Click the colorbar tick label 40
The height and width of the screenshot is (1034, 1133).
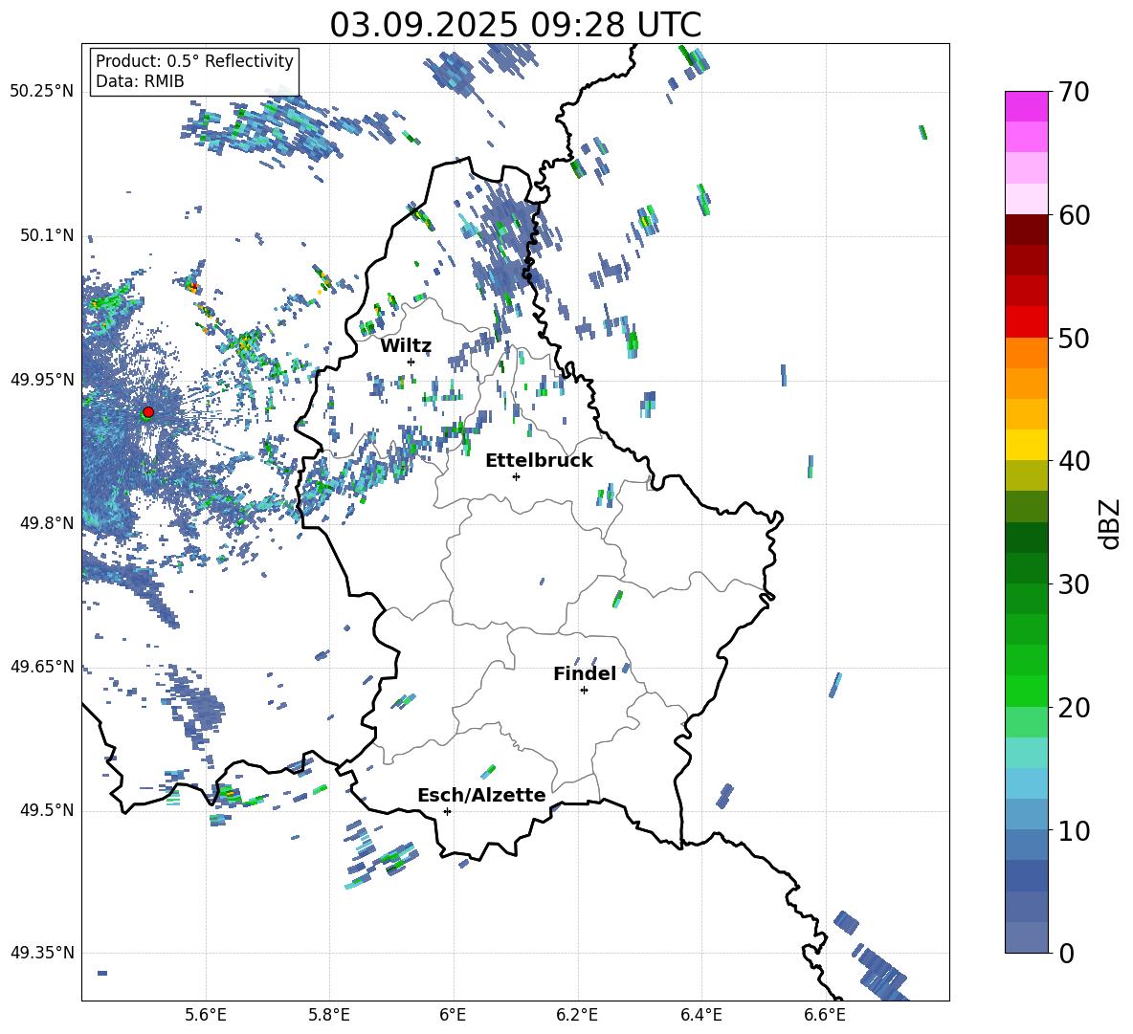coord(1074,461)
